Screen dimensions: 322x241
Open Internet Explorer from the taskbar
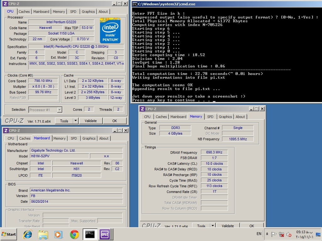coord(28,234)
